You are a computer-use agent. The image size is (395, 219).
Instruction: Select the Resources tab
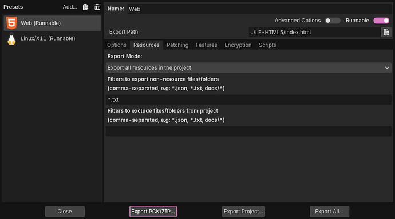coord(147,45)
